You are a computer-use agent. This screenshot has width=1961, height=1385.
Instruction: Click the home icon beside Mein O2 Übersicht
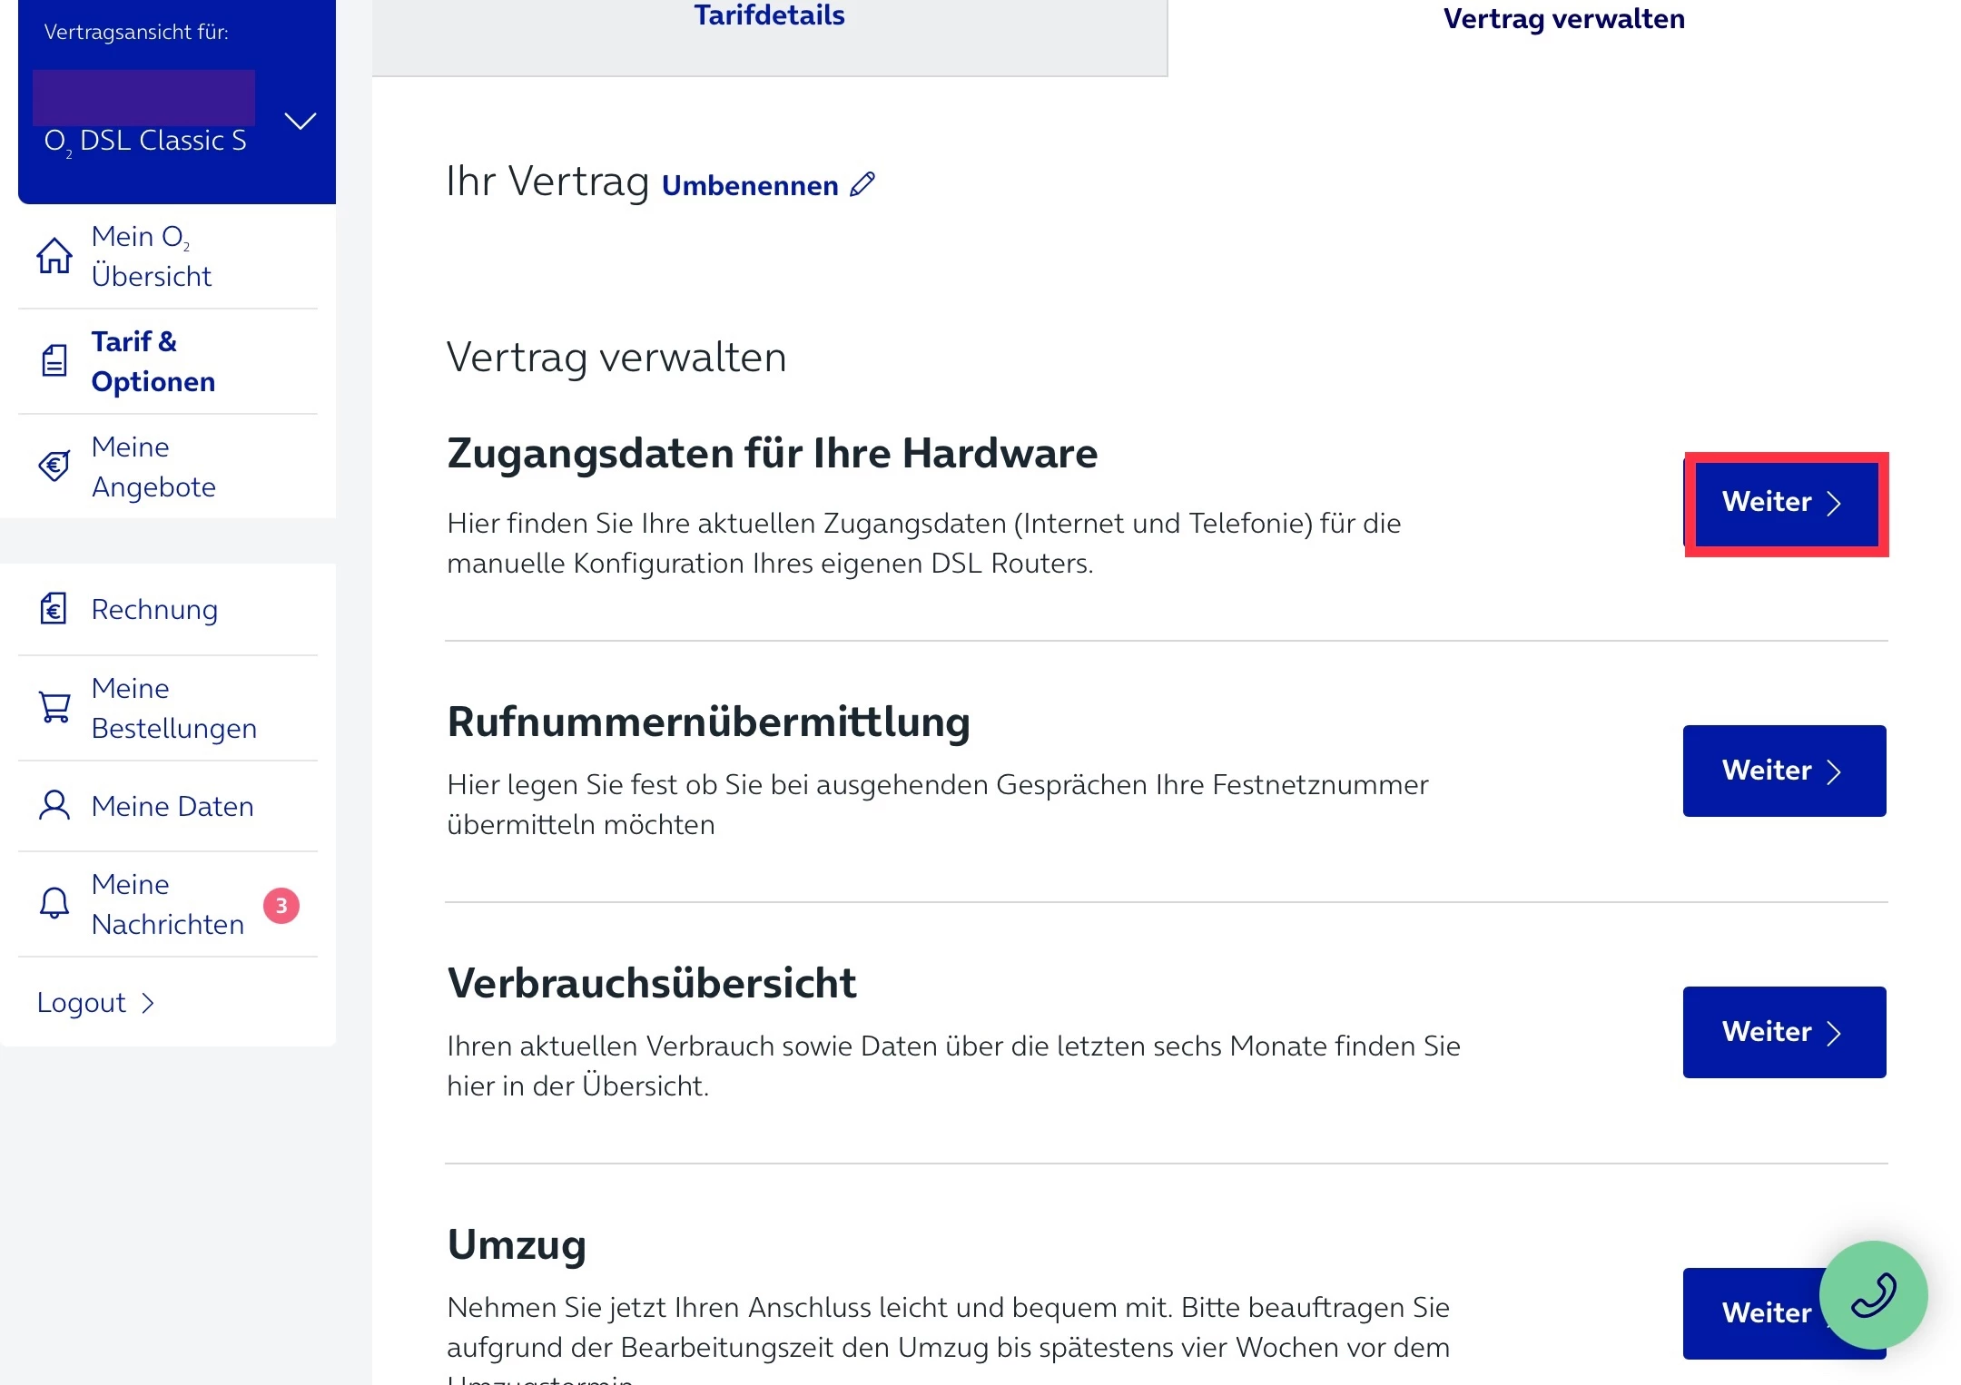[x=54, y=256]
